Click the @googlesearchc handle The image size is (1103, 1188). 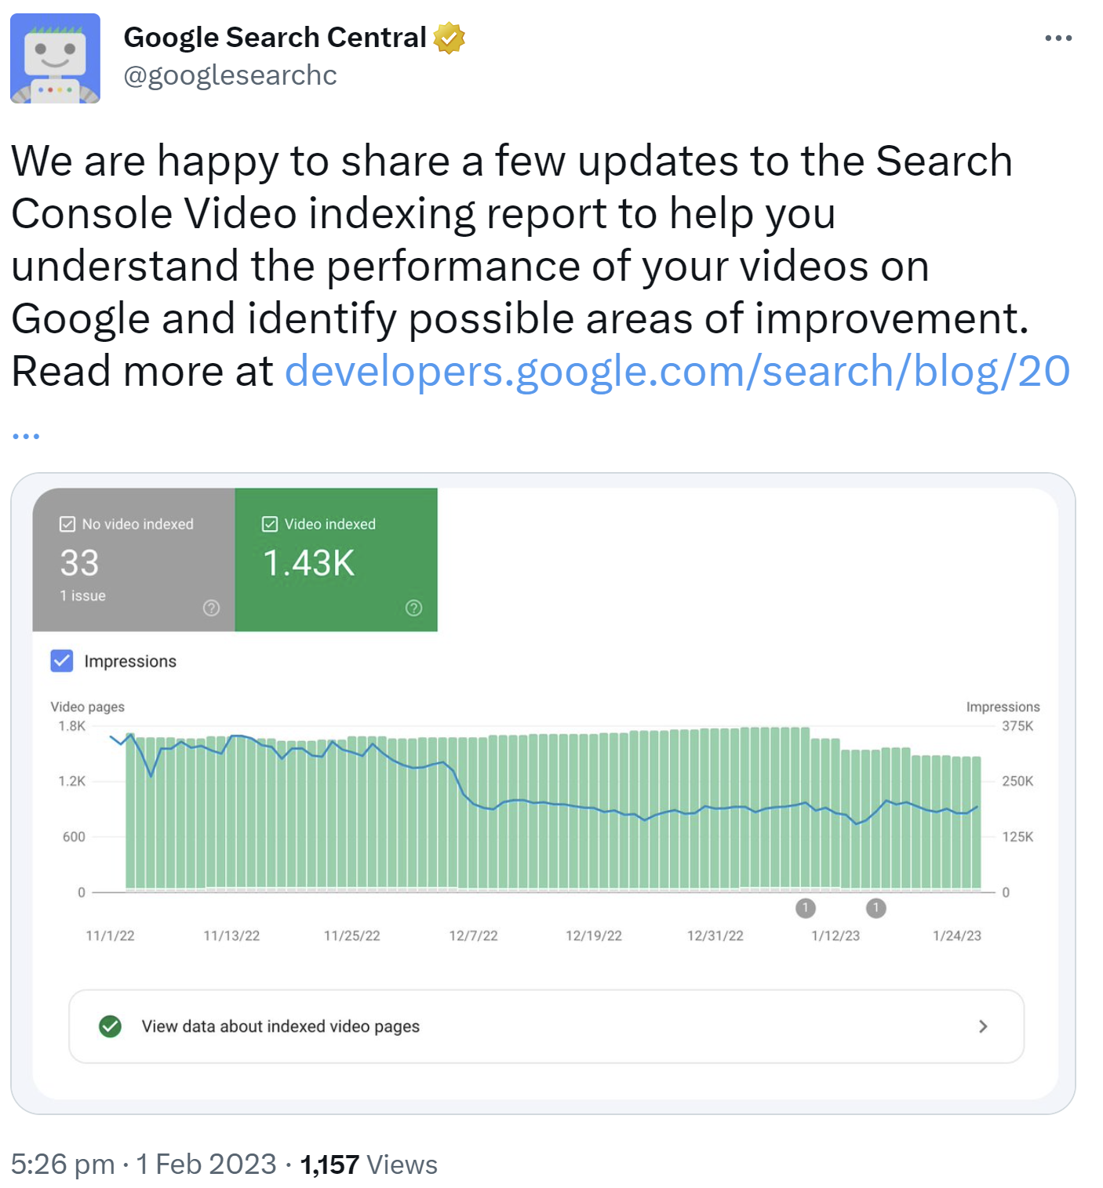pos(230,75)
